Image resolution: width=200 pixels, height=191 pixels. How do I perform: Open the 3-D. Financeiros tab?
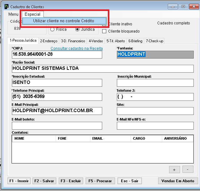(x=73, y=41)
